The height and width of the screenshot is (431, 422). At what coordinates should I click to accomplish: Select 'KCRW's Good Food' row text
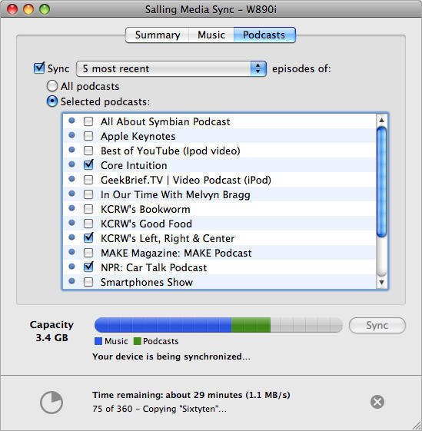click(x=146, y=224)
